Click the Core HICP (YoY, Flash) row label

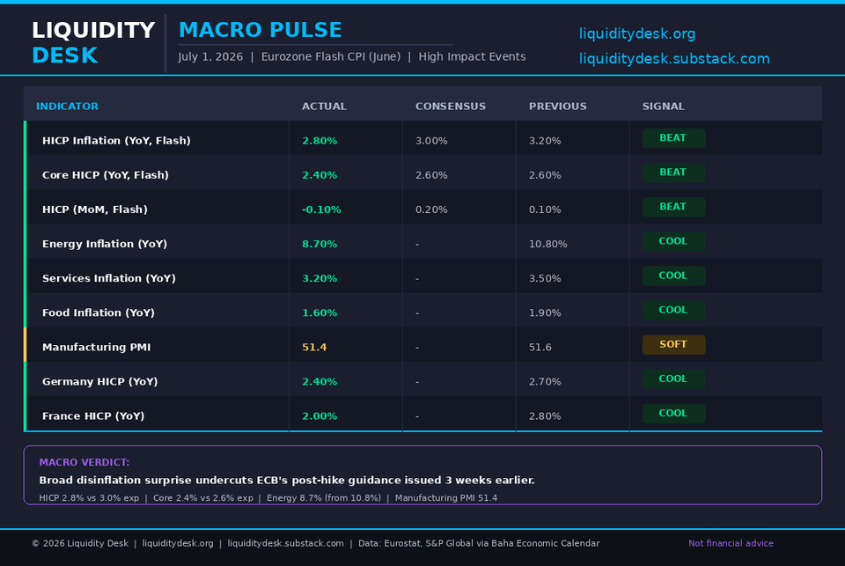(106, 175)
